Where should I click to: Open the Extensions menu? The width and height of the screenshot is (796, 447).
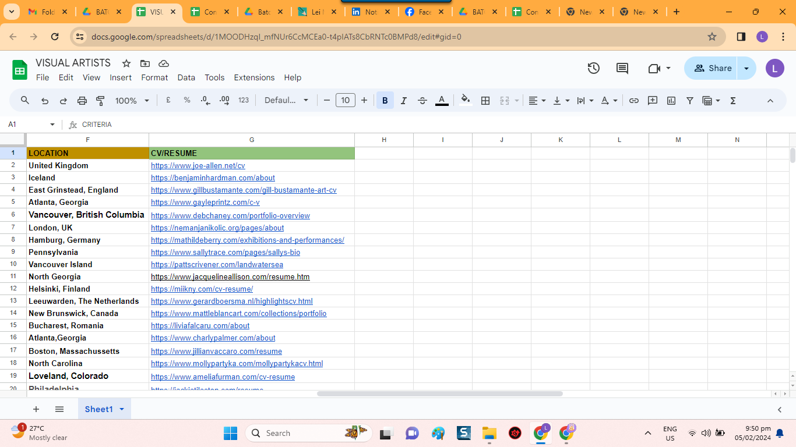coord(254,77)
